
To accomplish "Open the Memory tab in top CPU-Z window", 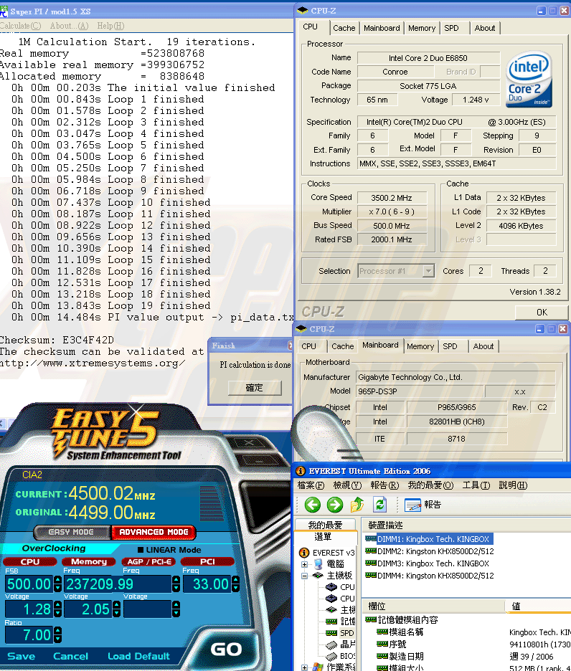I will [422, 28].
